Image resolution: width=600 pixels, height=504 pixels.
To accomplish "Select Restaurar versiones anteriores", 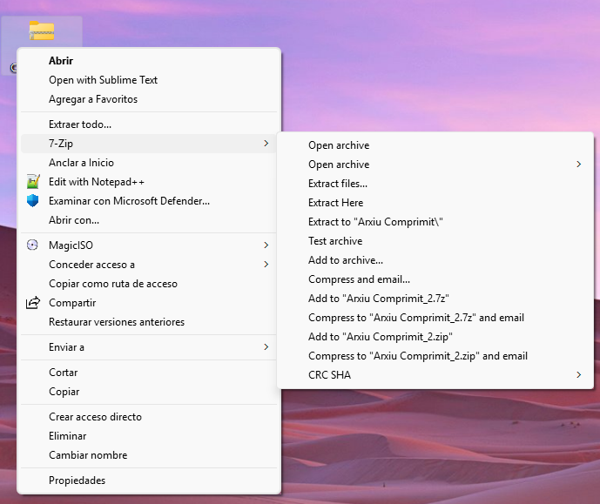I will (x=148, y=321).
